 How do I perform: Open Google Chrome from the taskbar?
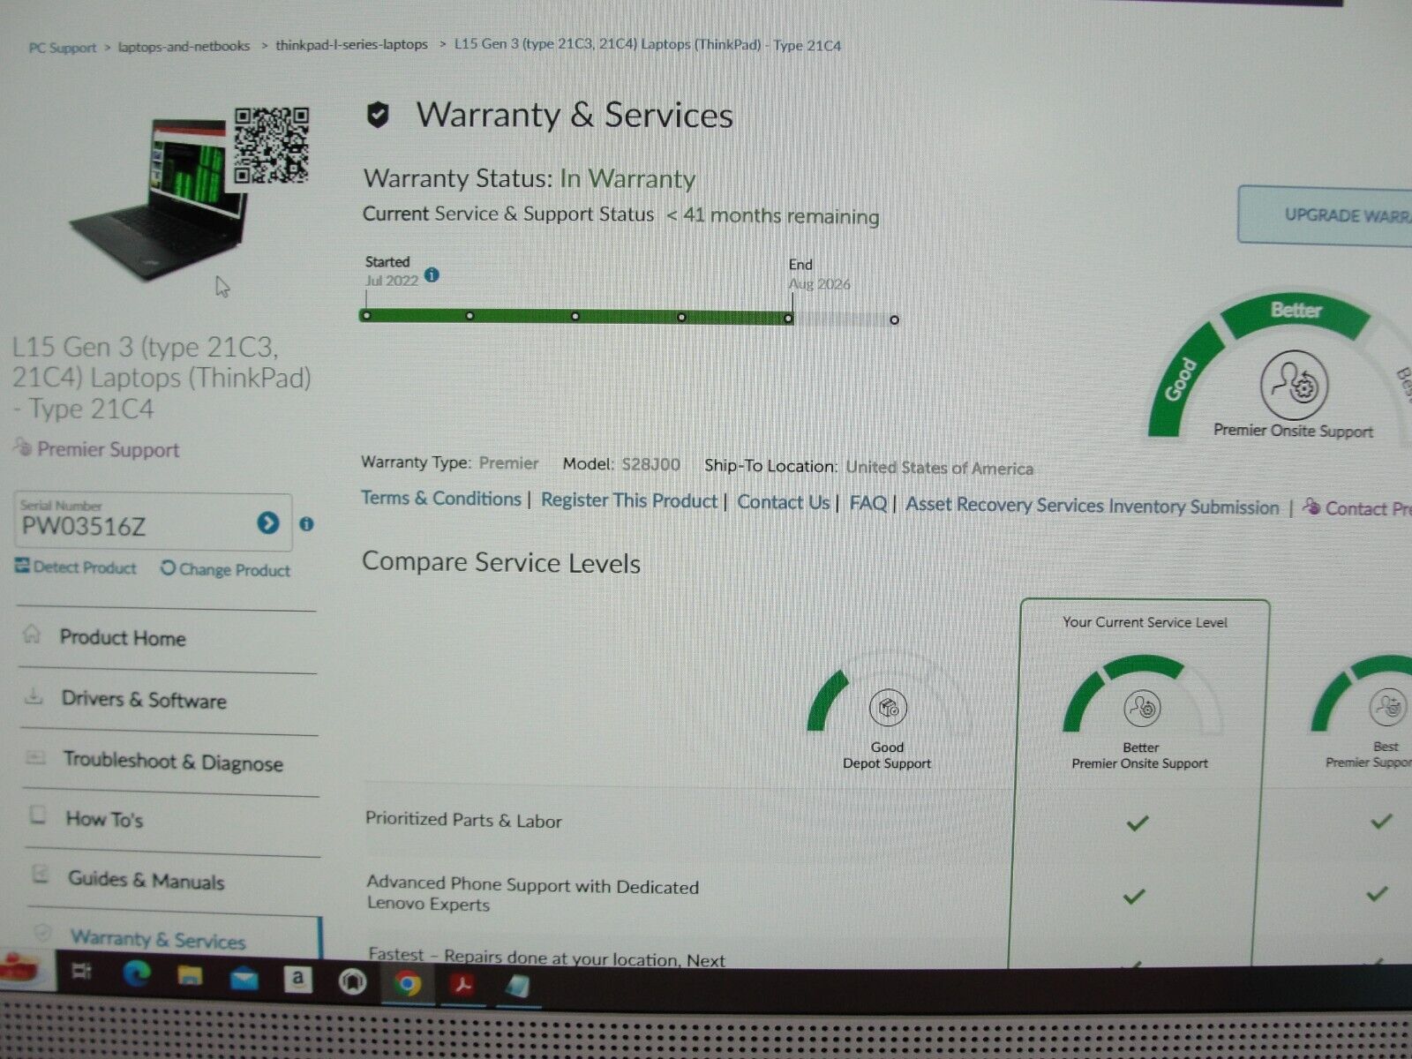pyautogui.click(x=407, y=983)
